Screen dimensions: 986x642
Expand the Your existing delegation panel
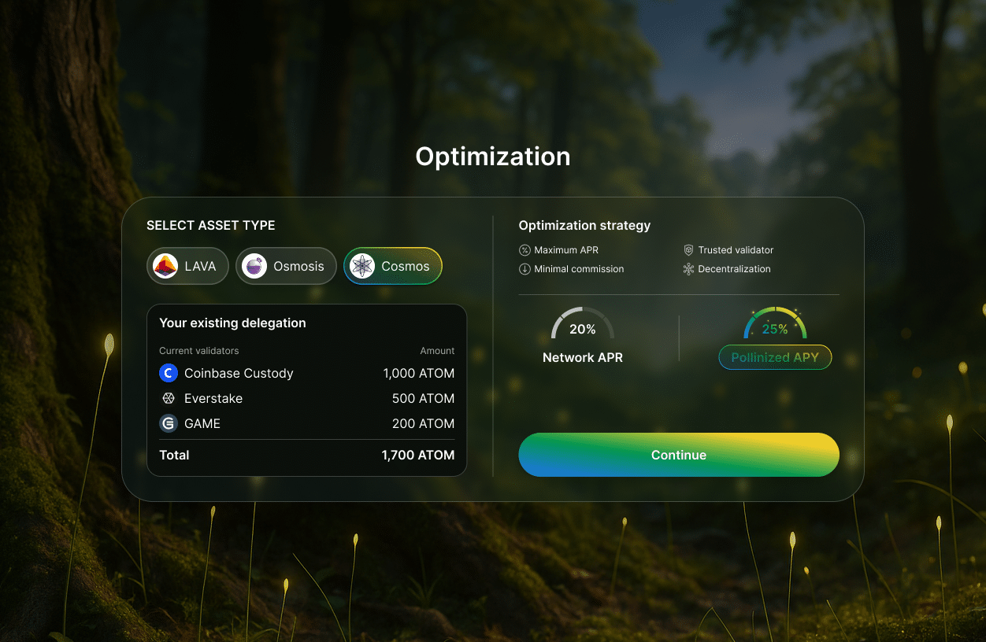click(x=232, y=323)
